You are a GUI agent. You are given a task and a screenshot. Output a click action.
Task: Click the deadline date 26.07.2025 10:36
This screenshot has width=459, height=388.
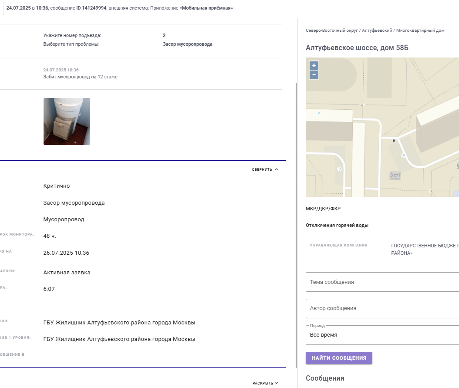click(66, 253)
